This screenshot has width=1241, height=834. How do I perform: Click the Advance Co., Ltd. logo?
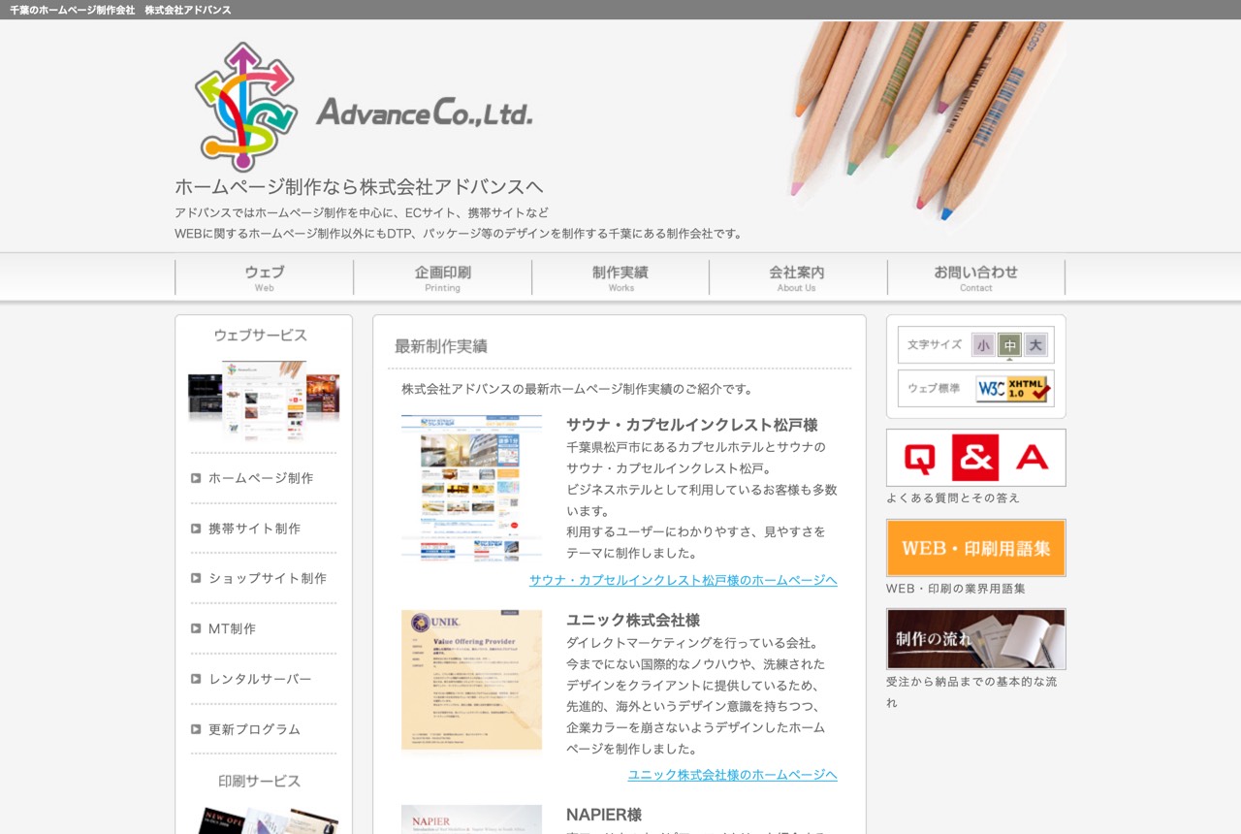coord(364,107)
